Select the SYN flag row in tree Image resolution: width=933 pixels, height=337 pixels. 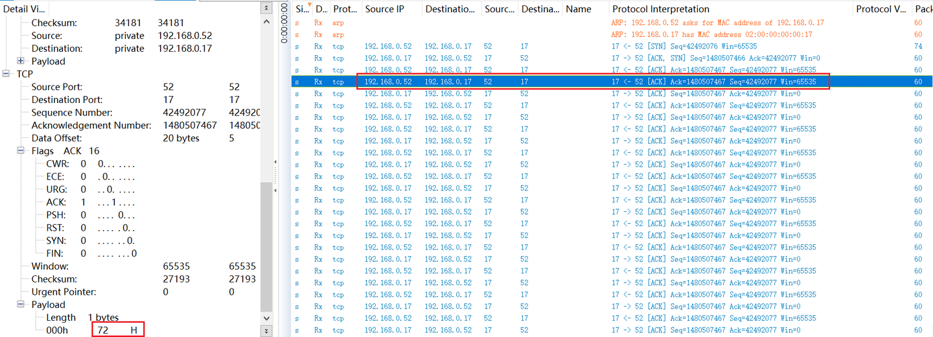91,241
